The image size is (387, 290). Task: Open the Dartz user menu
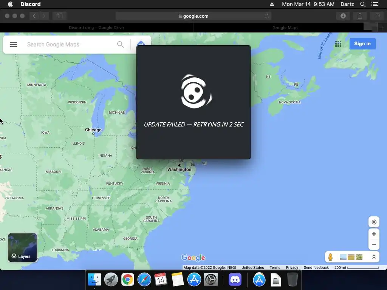(347, 4)
